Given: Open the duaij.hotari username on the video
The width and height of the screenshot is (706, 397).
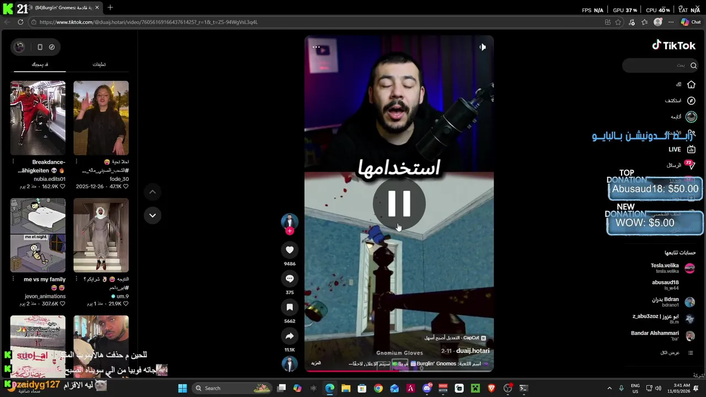Looking at the screenshot, I should [473, 351].
